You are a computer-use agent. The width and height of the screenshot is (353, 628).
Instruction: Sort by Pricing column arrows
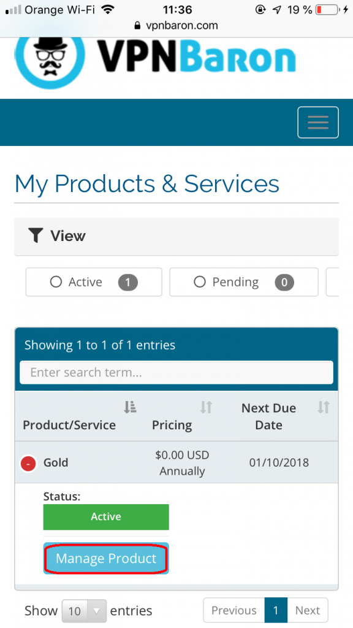click(206, 407)
